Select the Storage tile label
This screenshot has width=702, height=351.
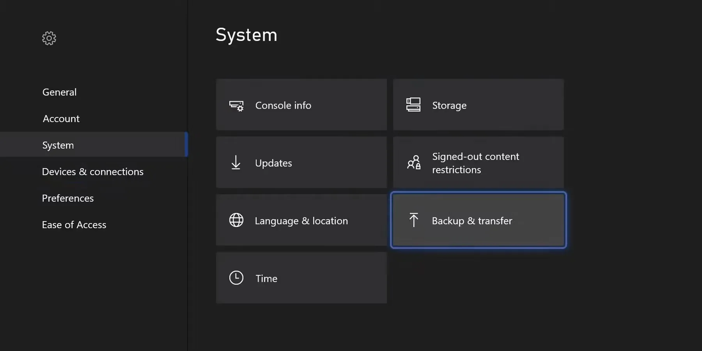click(x=449, y=105)
